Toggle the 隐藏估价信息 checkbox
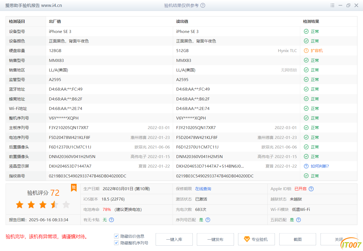Screen dimensions: 363x251 (x=116, y=236)
